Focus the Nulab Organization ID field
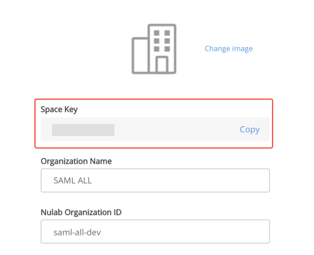314x255 pixels. coord(155,232)
